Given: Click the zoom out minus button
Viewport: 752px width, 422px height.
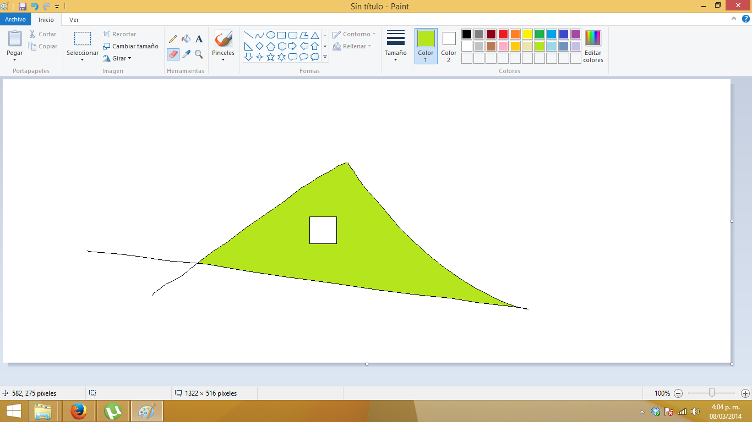Looking at the screenshot, I should (678, 393).
